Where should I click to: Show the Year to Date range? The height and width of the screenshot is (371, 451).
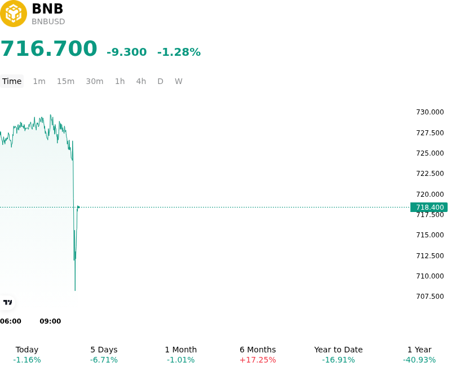point(338,355)
